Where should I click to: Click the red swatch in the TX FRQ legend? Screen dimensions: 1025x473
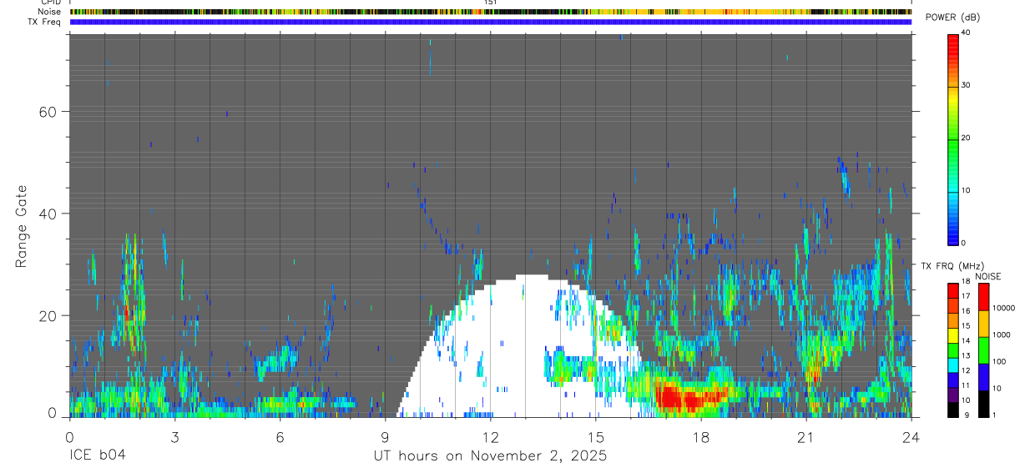pyautogui.click(x=953, y=290)
